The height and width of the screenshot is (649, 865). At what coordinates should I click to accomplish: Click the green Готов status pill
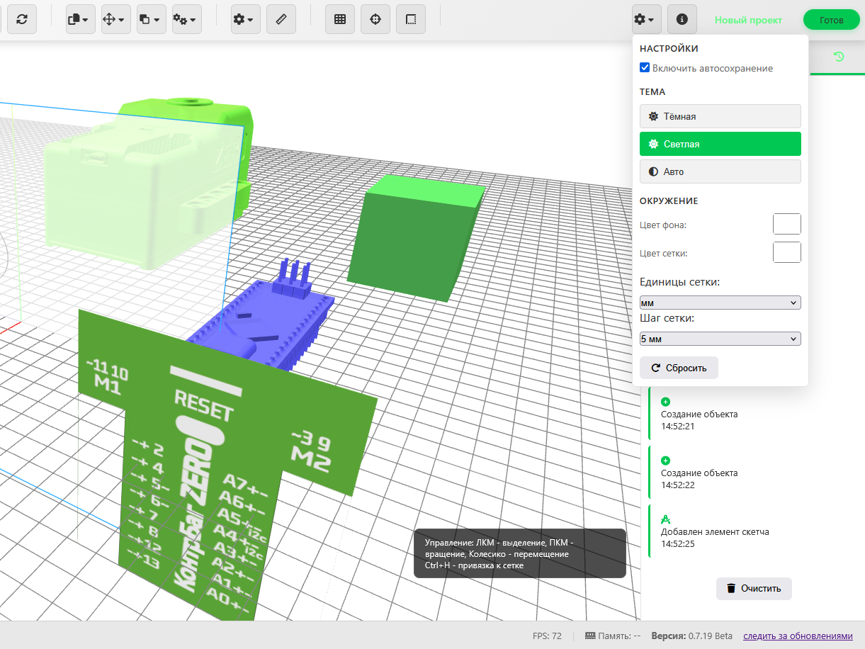coord(831,20)
